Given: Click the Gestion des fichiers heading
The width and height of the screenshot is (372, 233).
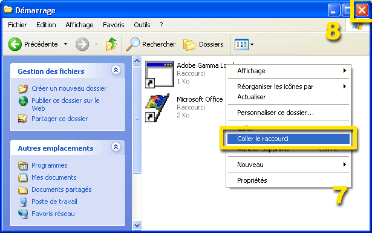Looking at the screenshot, I should (x=51, y=71).
